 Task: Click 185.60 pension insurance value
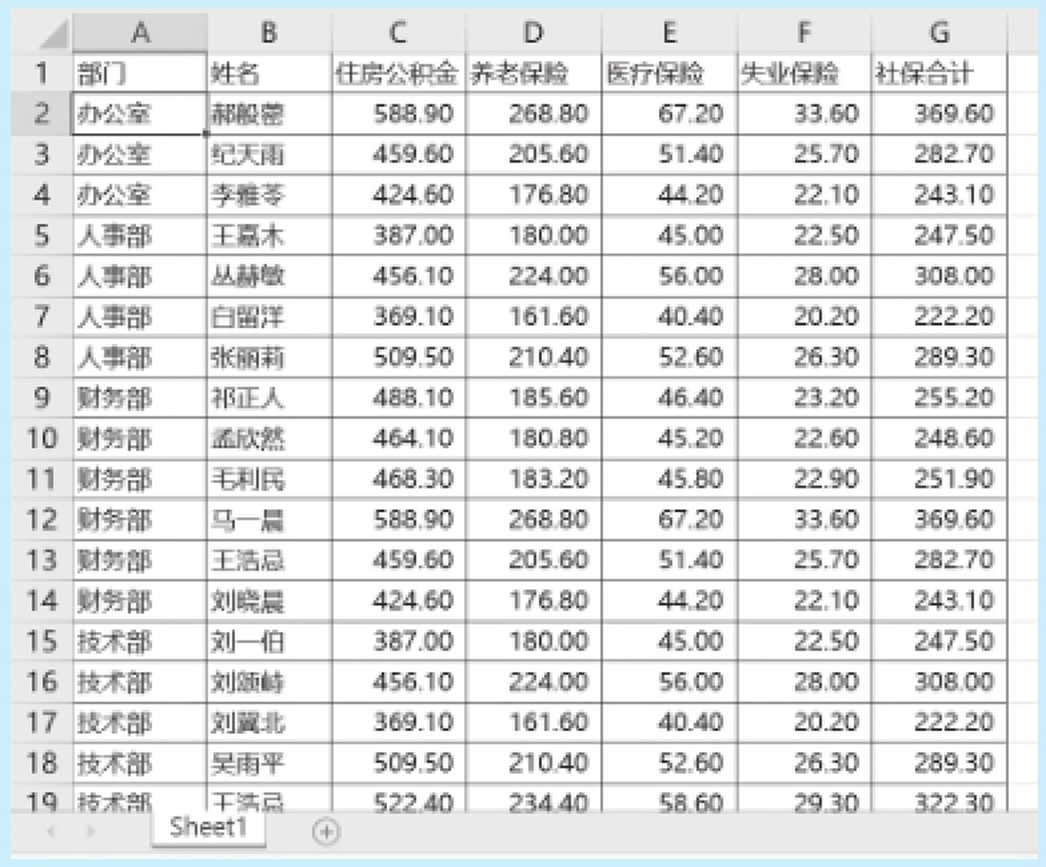point(533,398)
